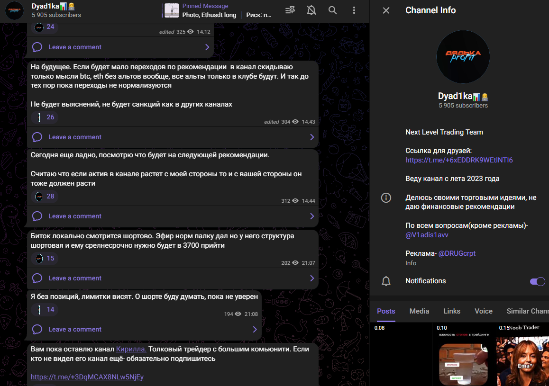Image resolution: width=549 pixels, height=386 pixels.
Task: Click the Dyad1ka channel avatar in header
Action: point(15,10)
